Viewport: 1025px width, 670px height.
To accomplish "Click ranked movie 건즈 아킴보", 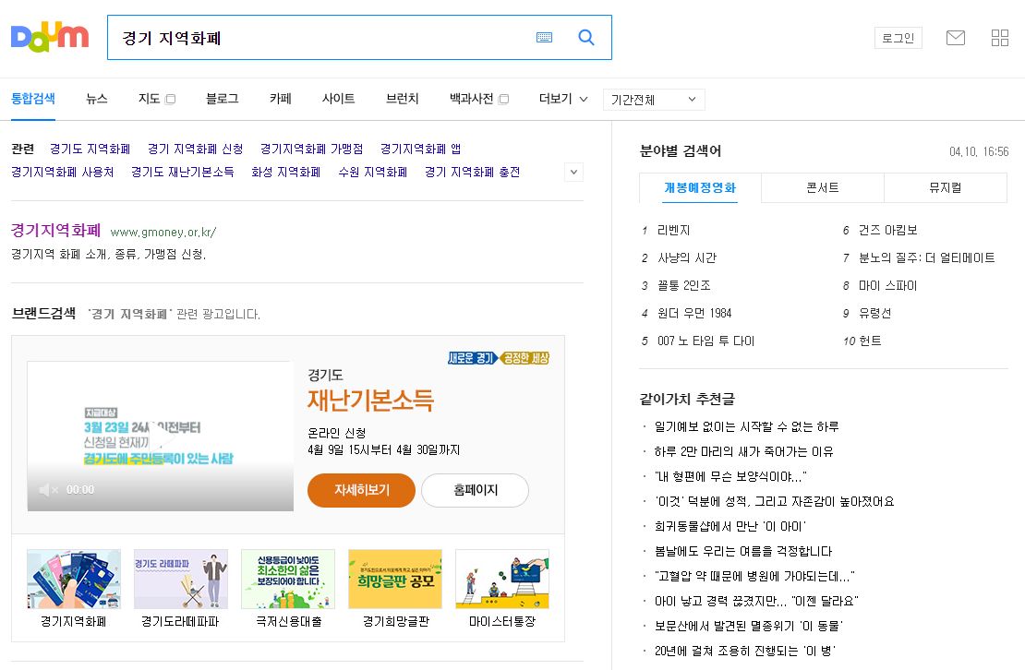I will click(887, 230).
